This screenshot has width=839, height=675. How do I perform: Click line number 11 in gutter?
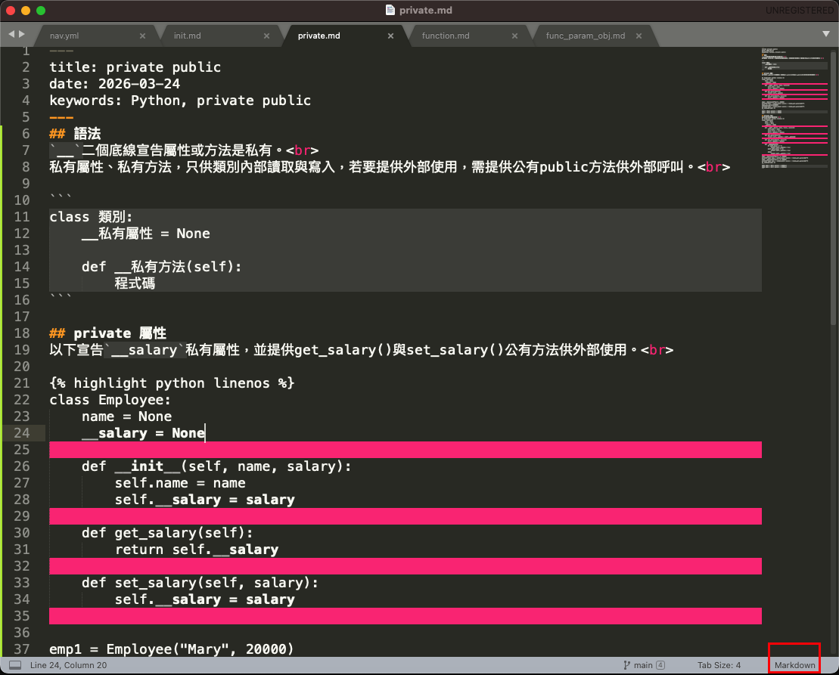22,217
